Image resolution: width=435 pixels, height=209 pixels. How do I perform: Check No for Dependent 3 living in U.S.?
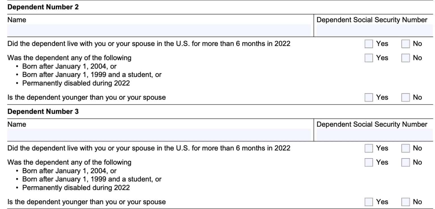coord(405,148)
